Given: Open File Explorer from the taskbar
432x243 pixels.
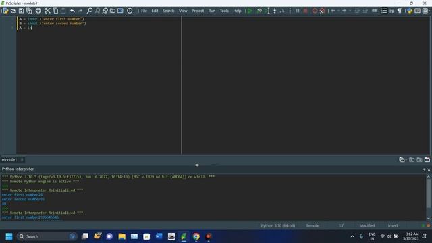Looking at the screenshot, I should 122,236.
